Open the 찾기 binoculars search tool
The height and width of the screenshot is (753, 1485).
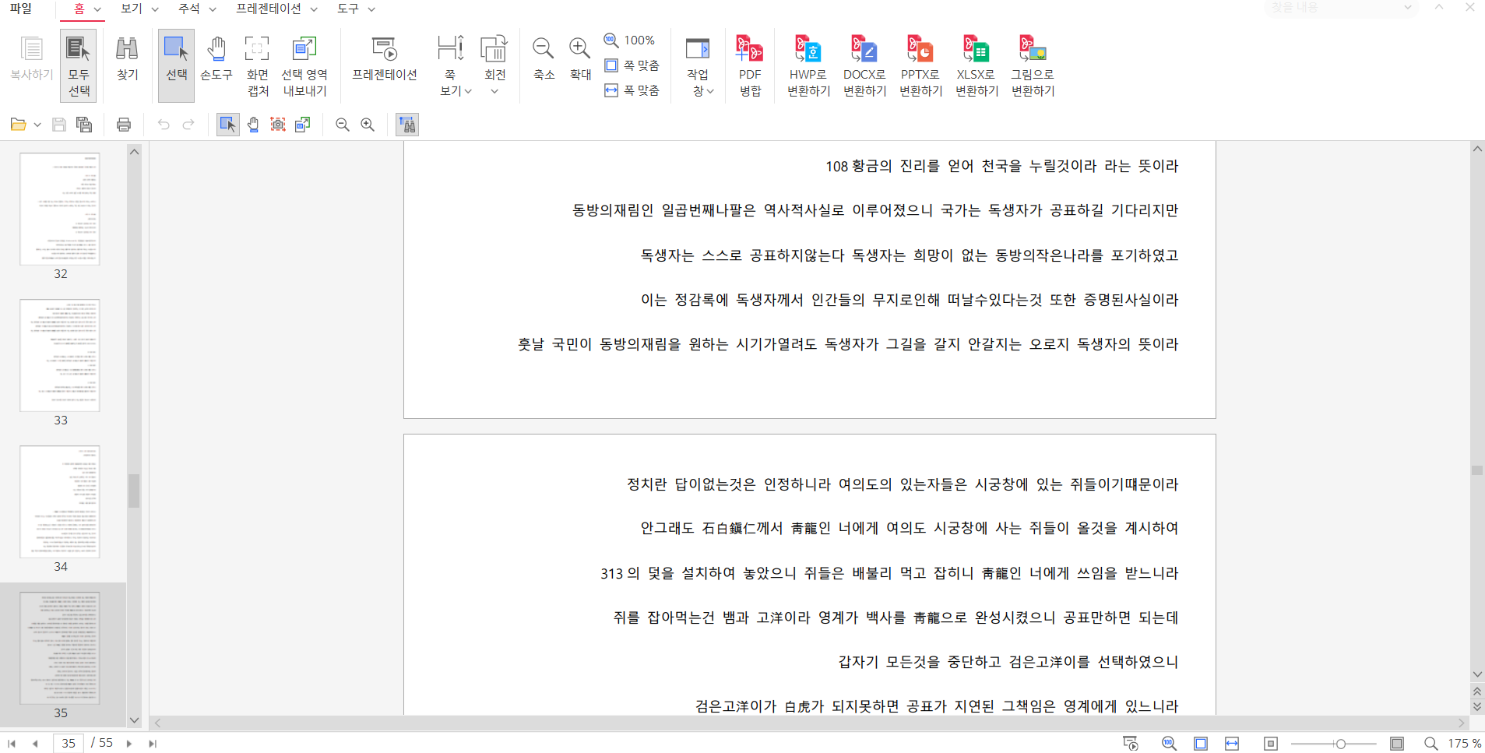(x=127, y=58)
